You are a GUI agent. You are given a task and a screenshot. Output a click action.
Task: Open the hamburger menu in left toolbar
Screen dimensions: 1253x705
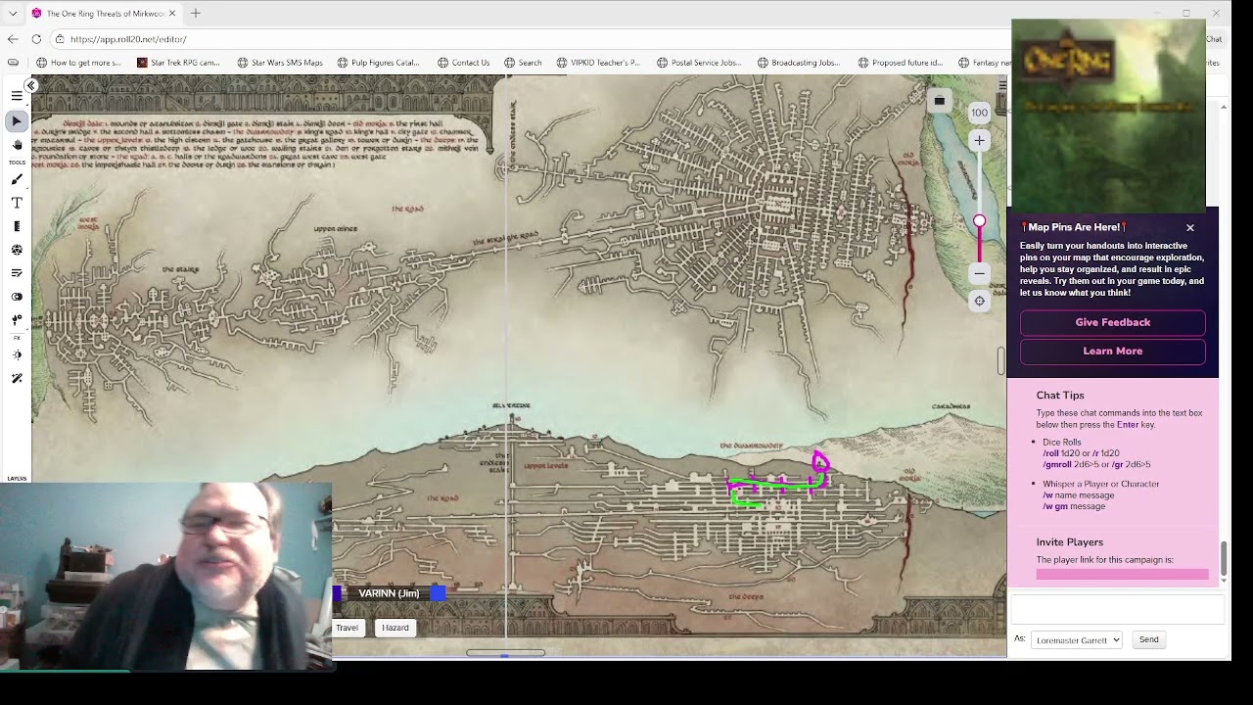pos(17,96)
